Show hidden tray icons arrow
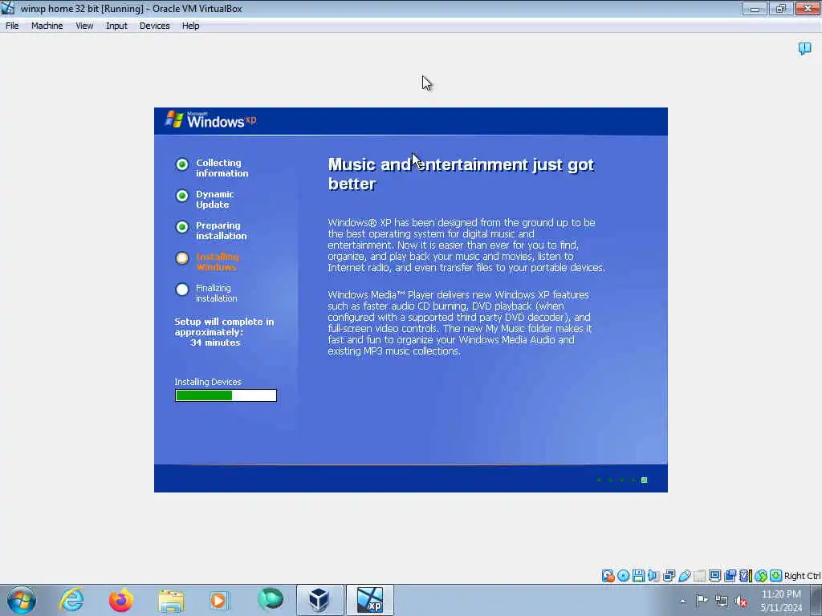 point(682,601)
